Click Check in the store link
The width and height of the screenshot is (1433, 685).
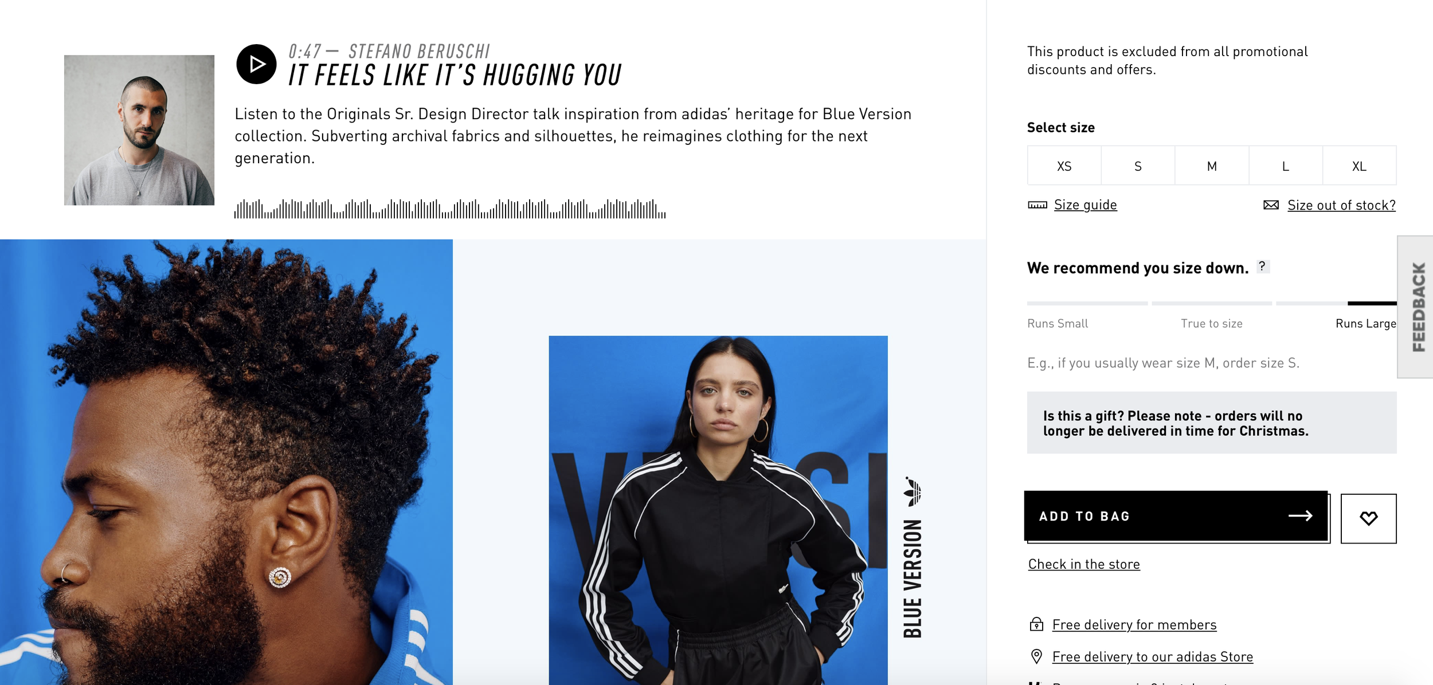coord(1084,564)
